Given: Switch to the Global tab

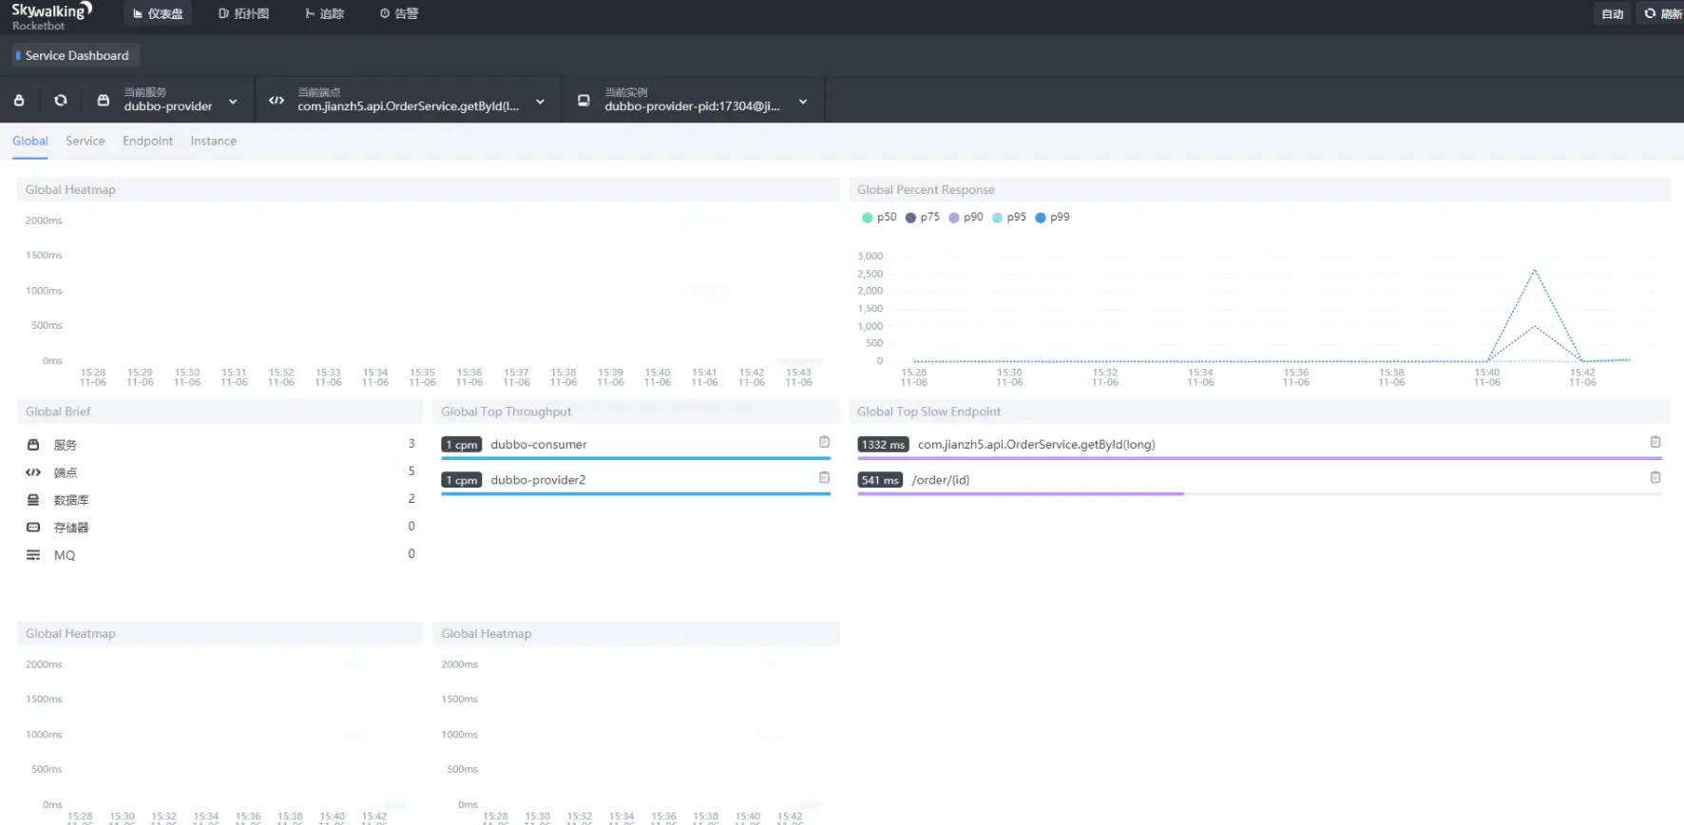Looking at the screenshot, I should [30, 141].
